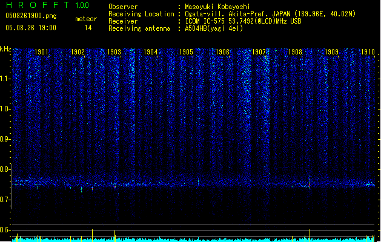
Task: Click the 1901 time marker
Action: 41,52
